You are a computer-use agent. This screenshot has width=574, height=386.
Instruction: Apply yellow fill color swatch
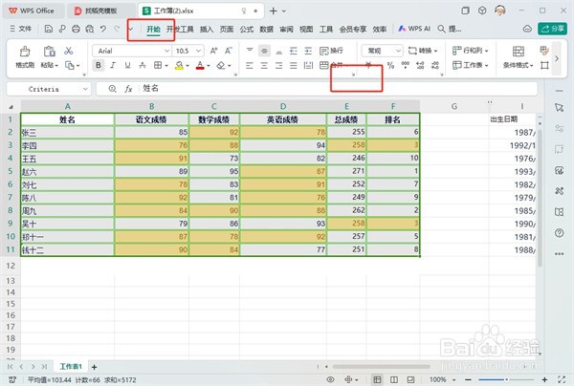[x=179, y=65]
